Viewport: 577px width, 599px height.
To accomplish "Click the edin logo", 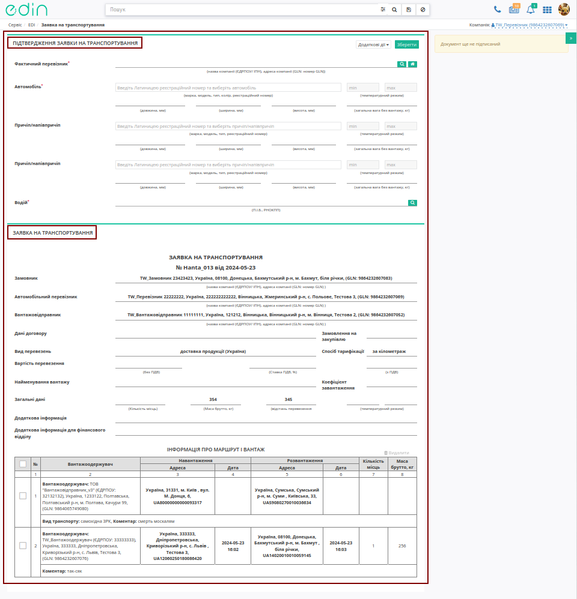I will tap(26, 9).
